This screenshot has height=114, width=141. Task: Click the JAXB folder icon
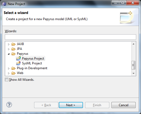(x=13, y=44)
